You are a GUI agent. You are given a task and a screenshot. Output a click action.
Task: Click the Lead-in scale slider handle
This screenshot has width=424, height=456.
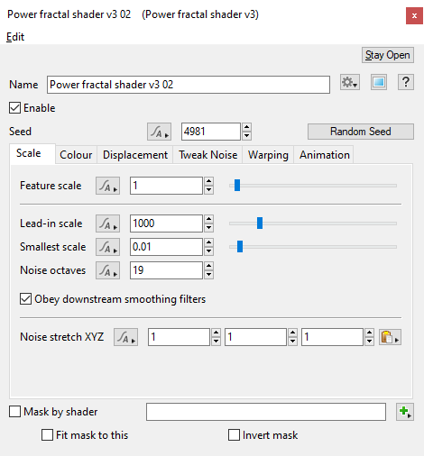tap(260, 223)
